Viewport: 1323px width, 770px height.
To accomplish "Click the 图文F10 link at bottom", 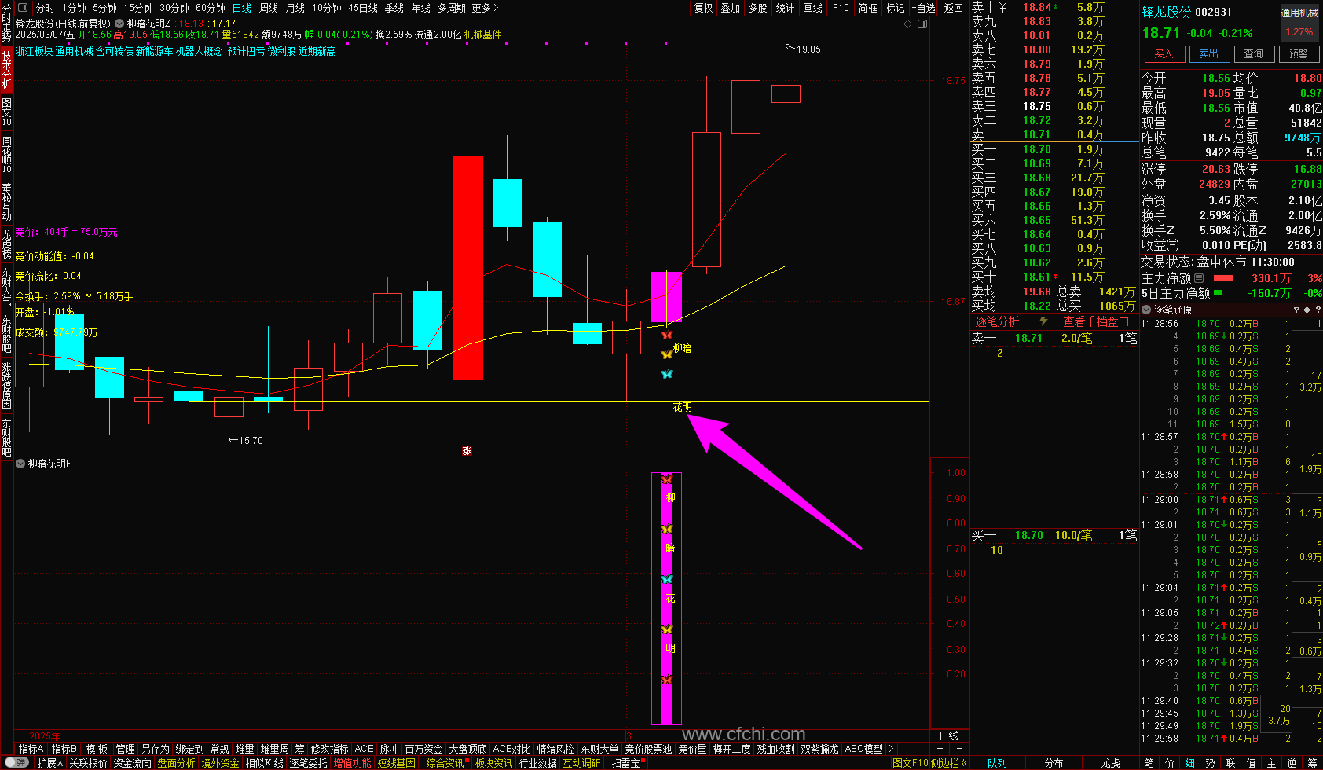I will (x=910, y=763).
